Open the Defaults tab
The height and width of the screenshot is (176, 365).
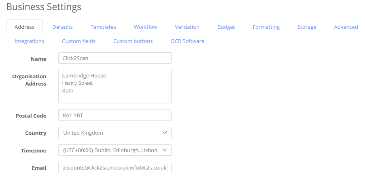(x=62, y=27)
